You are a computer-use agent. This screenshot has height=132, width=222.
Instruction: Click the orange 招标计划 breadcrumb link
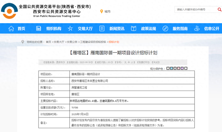114,42
